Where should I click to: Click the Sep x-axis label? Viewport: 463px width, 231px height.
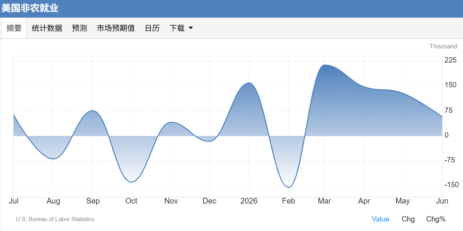pos(93,201)
